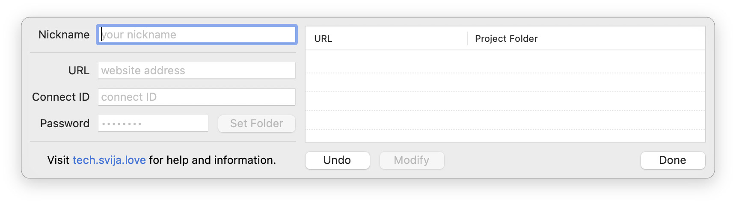Click the Undo button
736x204 pixels.
pyautogui.click(x=337, y=160)
